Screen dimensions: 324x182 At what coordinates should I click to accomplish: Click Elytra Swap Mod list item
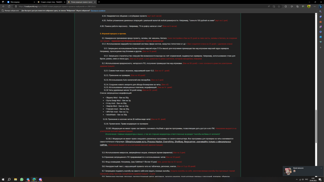(118, 101)
